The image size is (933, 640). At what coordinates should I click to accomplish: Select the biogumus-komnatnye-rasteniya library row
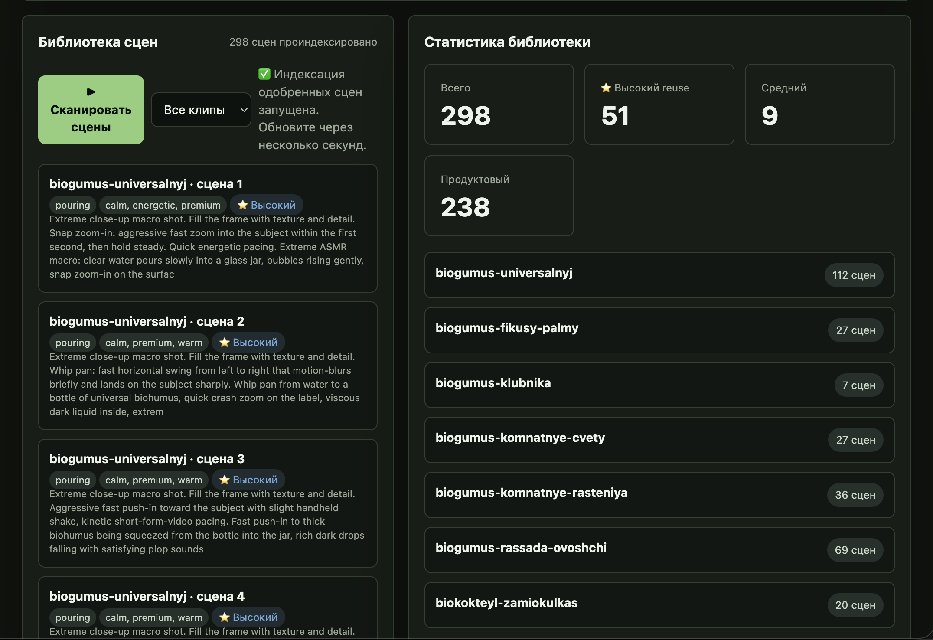659,495
